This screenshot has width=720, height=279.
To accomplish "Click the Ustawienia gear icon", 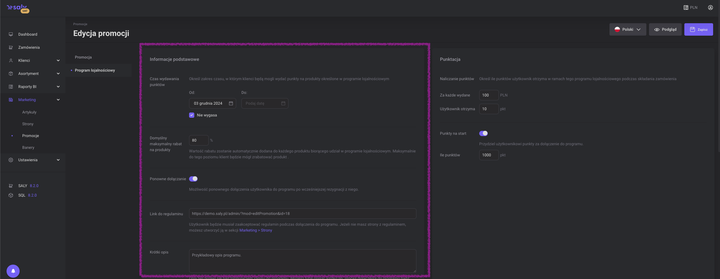I will tap(11, 160).
